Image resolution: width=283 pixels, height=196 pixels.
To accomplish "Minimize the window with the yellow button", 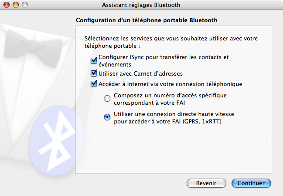I will (x=16, y=5).
